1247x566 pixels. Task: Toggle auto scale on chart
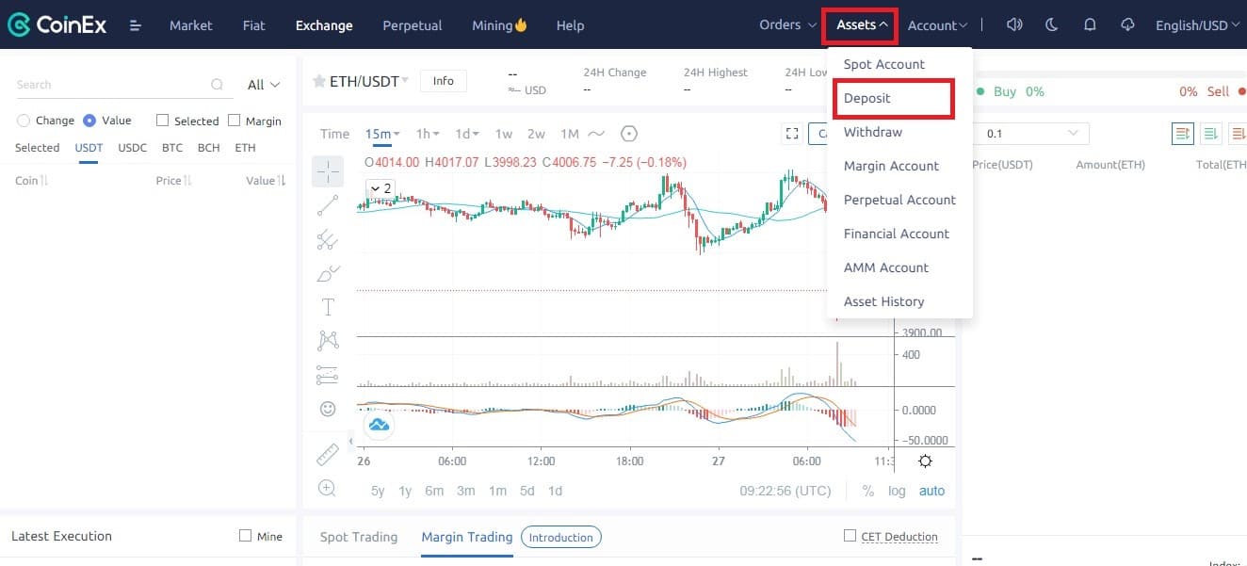point(931,491)
